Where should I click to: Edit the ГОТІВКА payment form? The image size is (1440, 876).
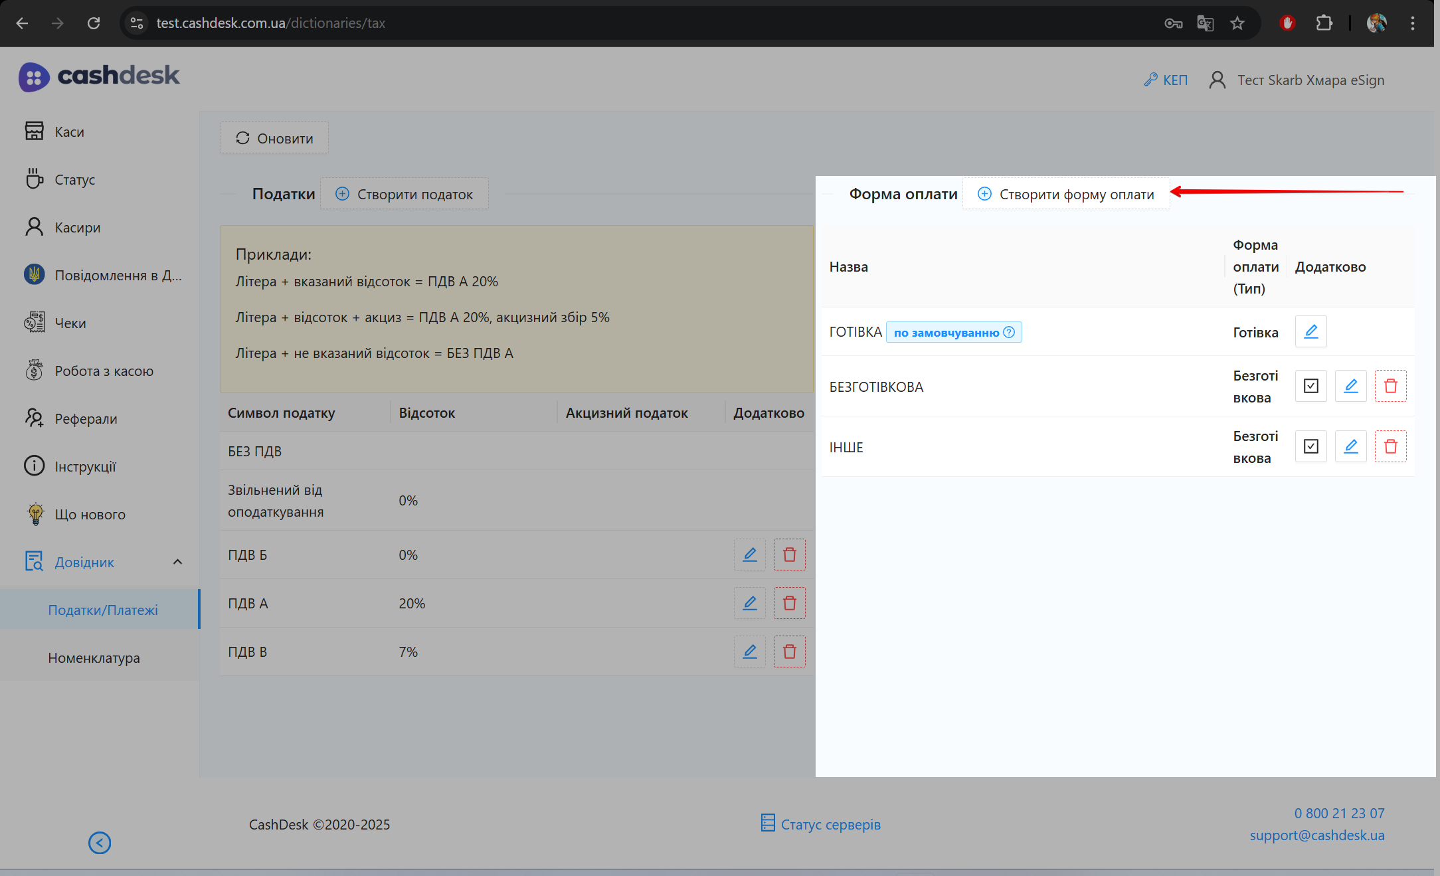1310,331
